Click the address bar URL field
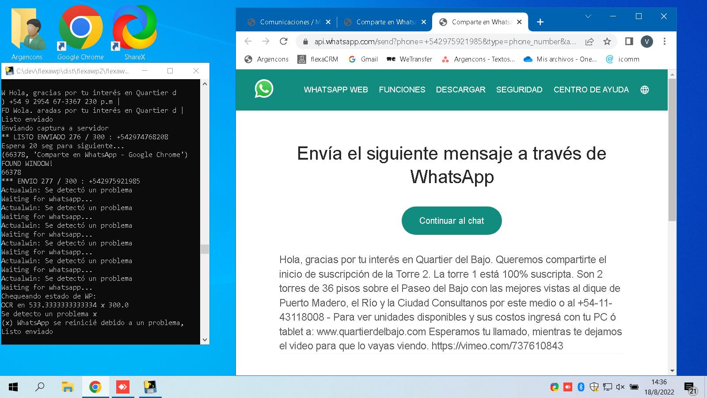Viewport: 707px width, 398px height. click(445, 42)
